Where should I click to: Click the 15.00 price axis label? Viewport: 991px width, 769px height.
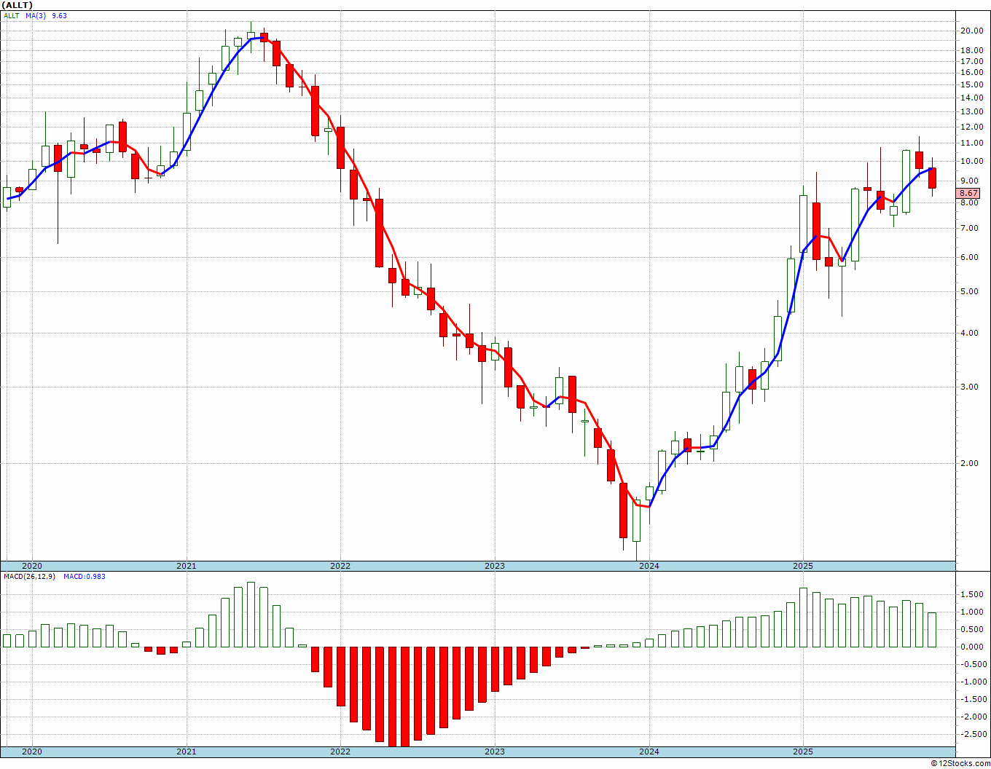tap(971, 84)
